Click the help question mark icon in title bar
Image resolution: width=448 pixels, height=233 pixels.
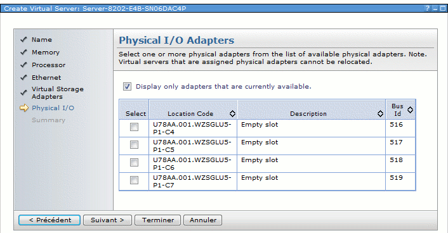[428, 8]
